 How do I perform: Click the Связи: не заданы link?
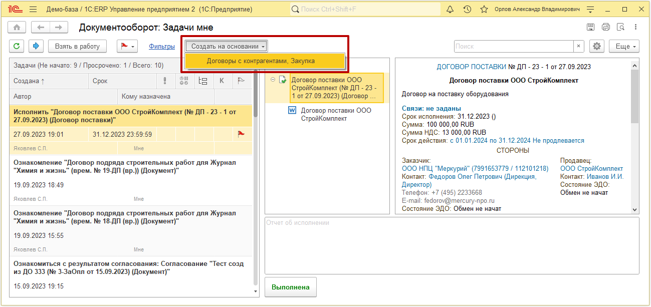[x=431, y=108]
